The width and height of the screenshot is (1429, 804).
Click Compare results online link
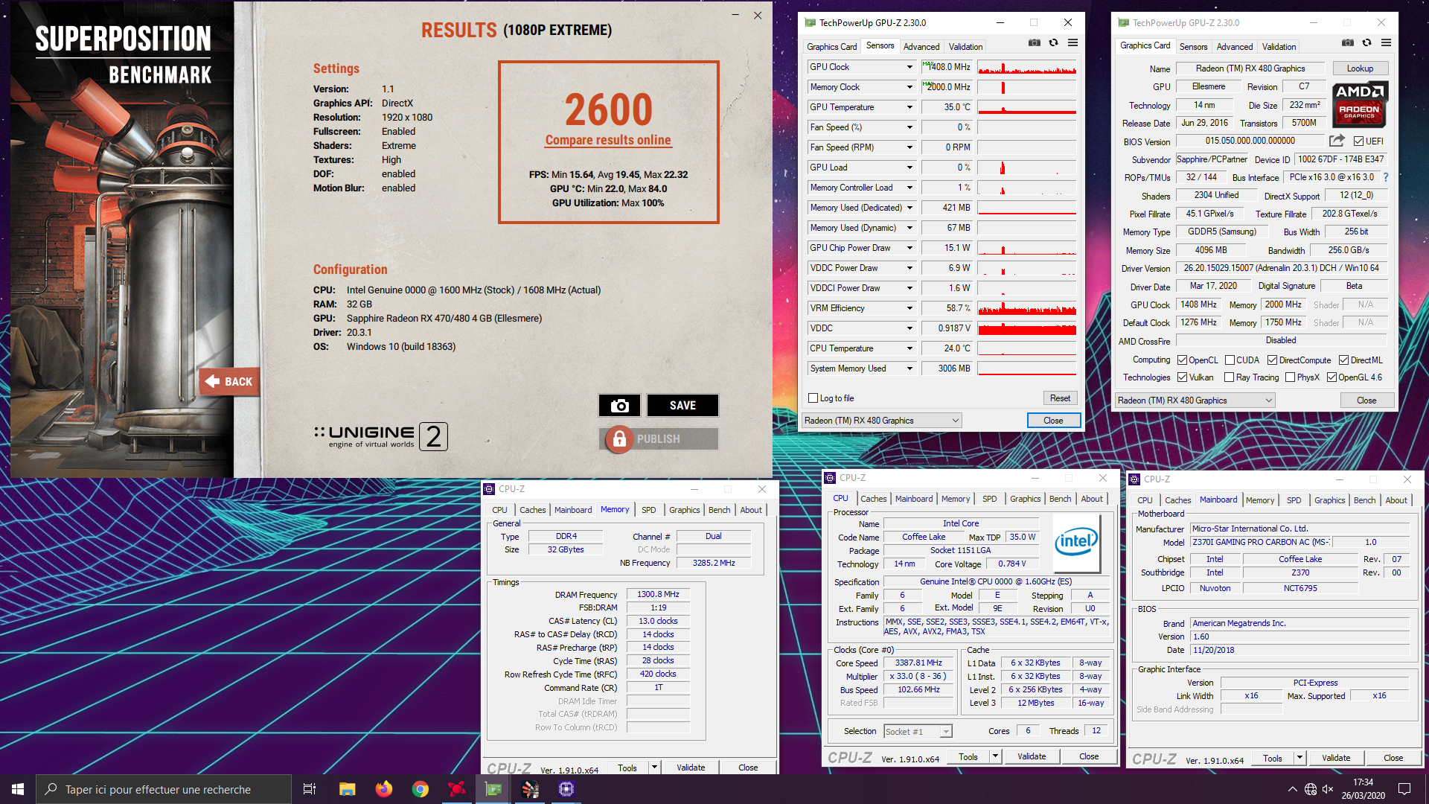tap(608, 140)
